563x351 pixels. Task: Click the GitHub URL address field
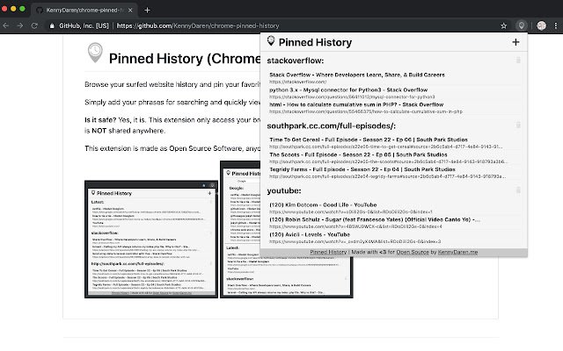click(x=198, y=25)
